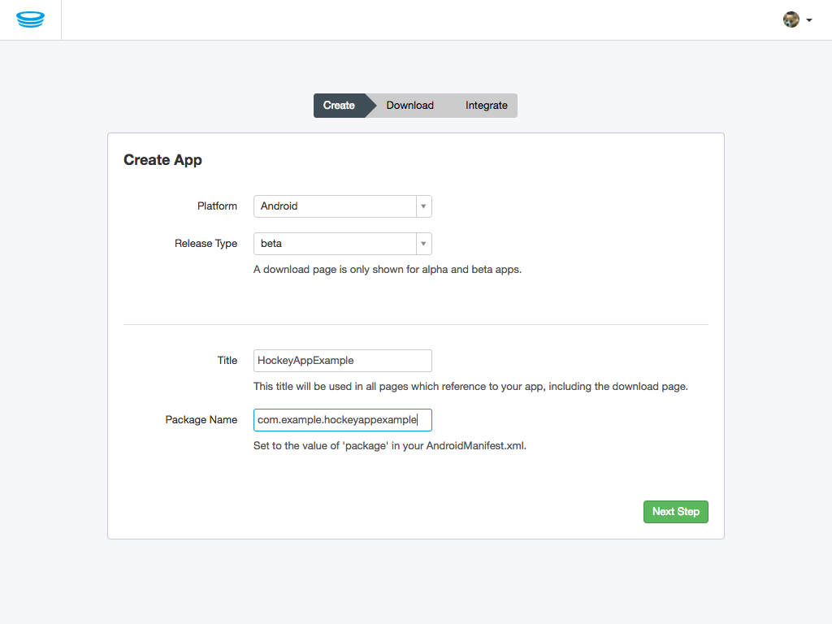Screen dimensions: 832x624
Task: Focus the Title input containing HockeyAppExample
Action: pos(341,360)
